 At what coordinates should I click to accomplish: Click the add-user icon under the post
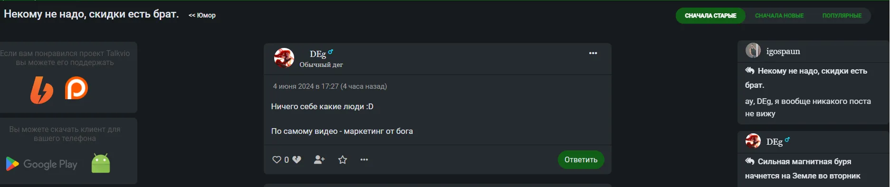[x=319, y=159]
